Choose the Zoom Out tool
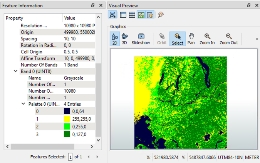The width and height of the screenshot is (260, 163). tap(229, 39)
